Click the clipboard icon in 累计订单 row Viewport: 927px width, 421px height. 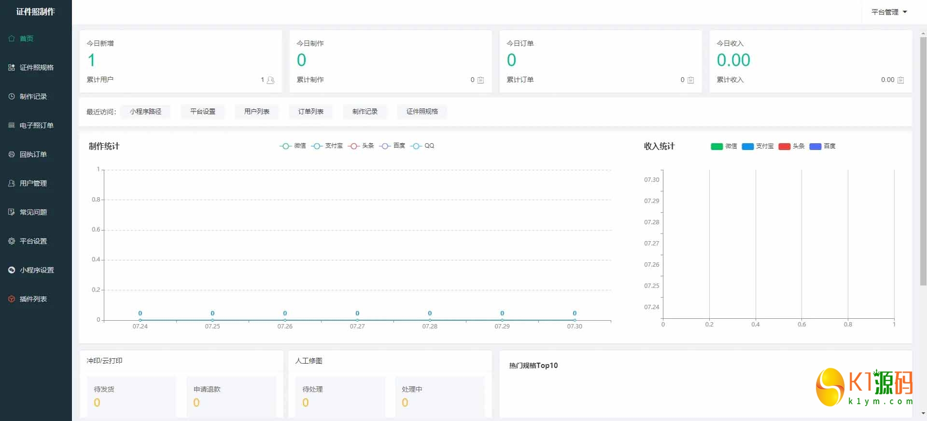tap(690, 80)
